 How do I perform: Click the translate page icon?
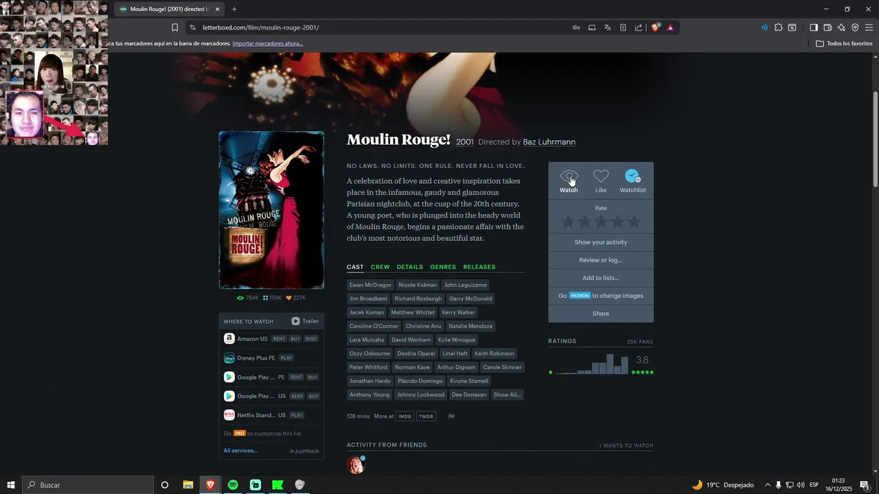(x=607, y=27)
